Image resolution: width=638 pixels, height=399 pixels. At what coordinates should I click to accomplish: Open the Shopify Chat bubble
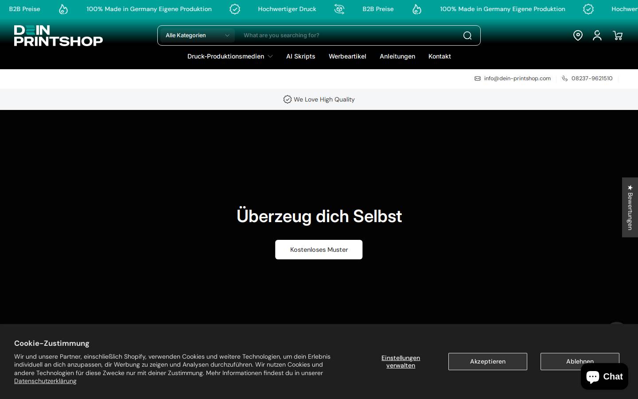click(604, 376)
